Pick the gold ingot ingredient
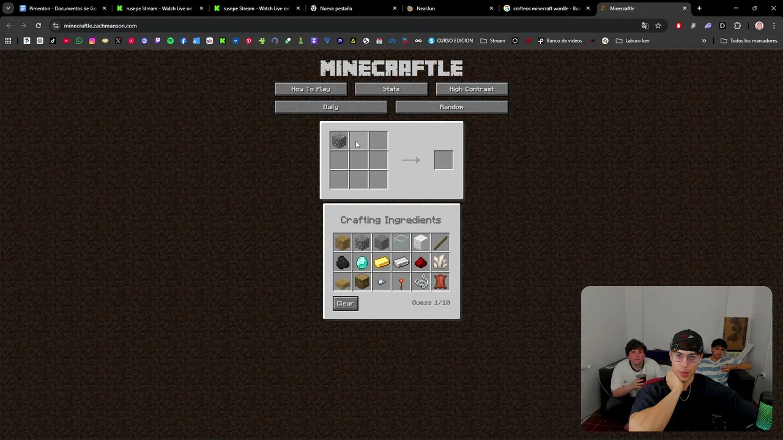783x440 pixels. pyautogui.click(x=382, y=262)
